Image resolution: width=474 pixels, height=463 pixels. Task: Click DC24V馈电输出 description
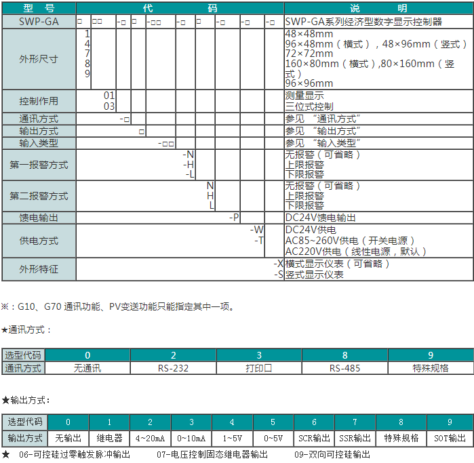tap(321, 218)
